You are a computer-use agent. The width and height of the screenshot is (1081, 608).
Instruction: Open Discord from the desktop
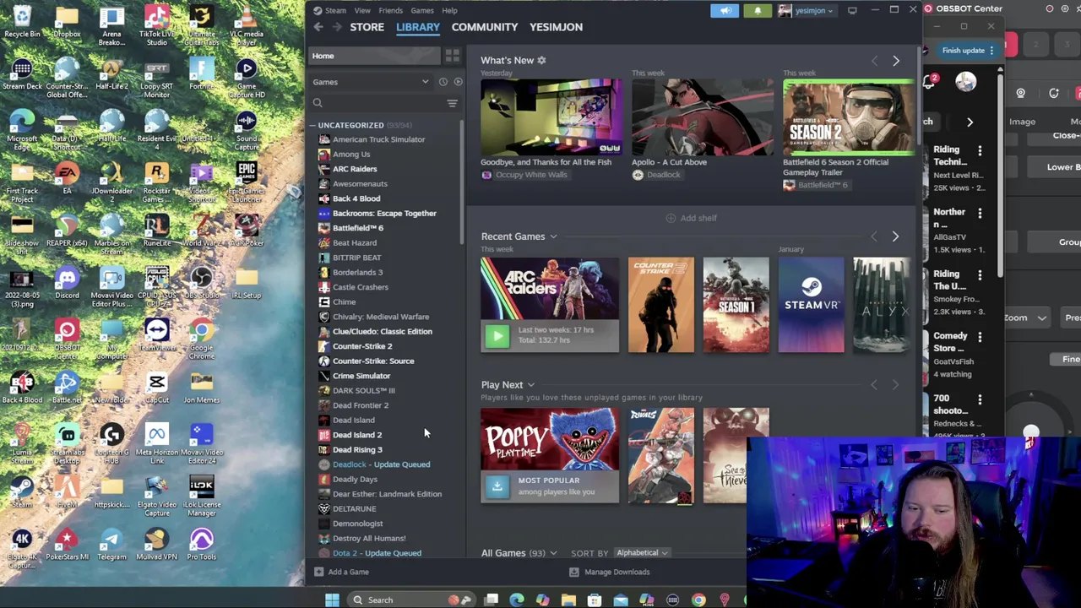point(67,282)
